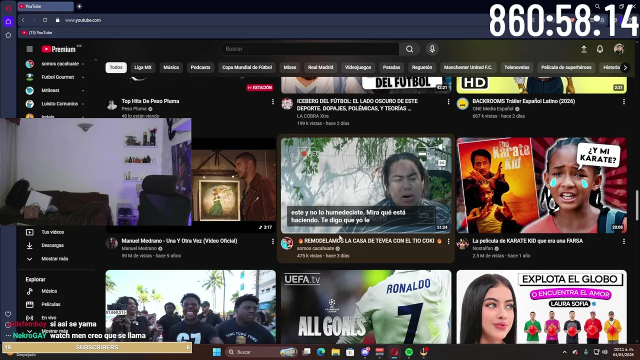Open Spotify from the taskbar
This screenshot has height=360, width=640.
409,352
